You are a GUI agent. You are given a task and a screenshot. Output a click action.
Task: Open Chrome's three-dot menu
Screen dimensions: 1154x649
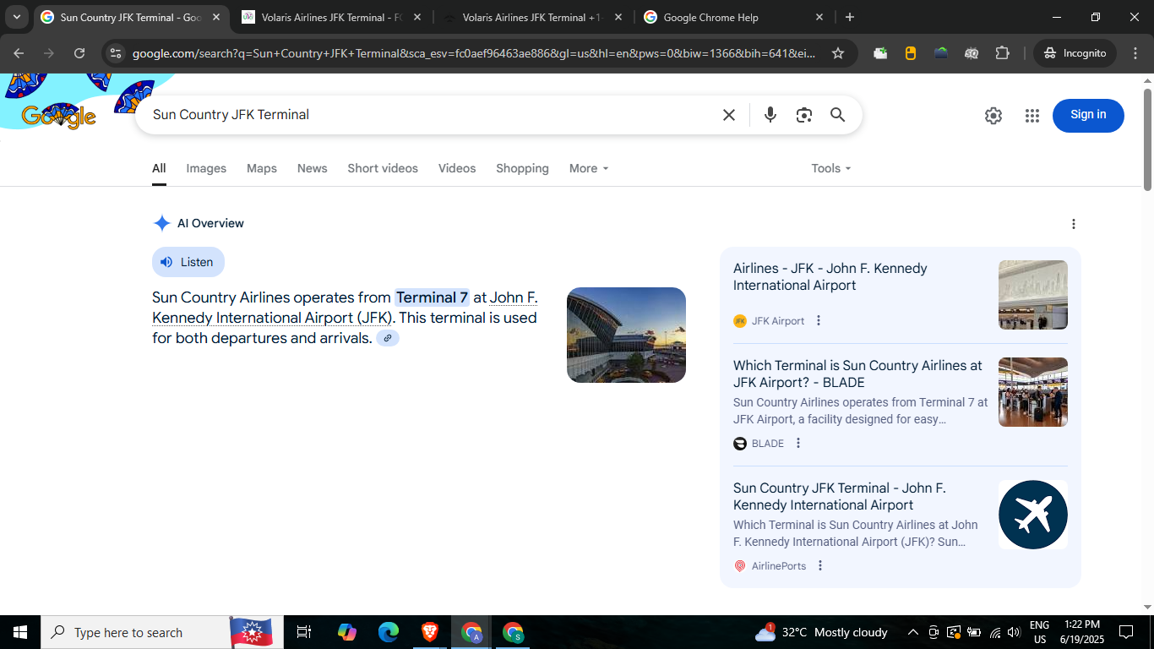point(1135,53)
